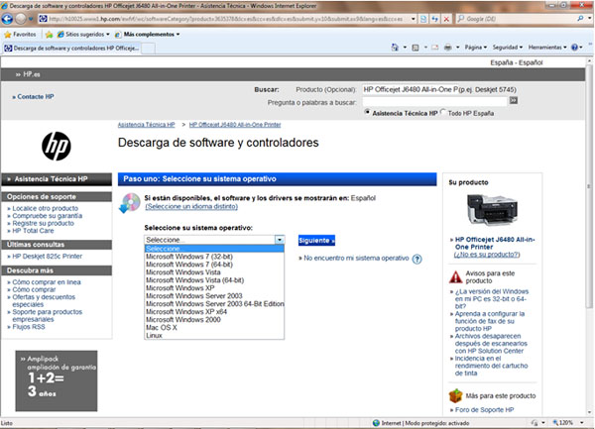This screenshot has width=595, height=429.
Task: Click the Pregunta o palabras a buscar field
Action: pyautogui.click(x=434, y=102)
